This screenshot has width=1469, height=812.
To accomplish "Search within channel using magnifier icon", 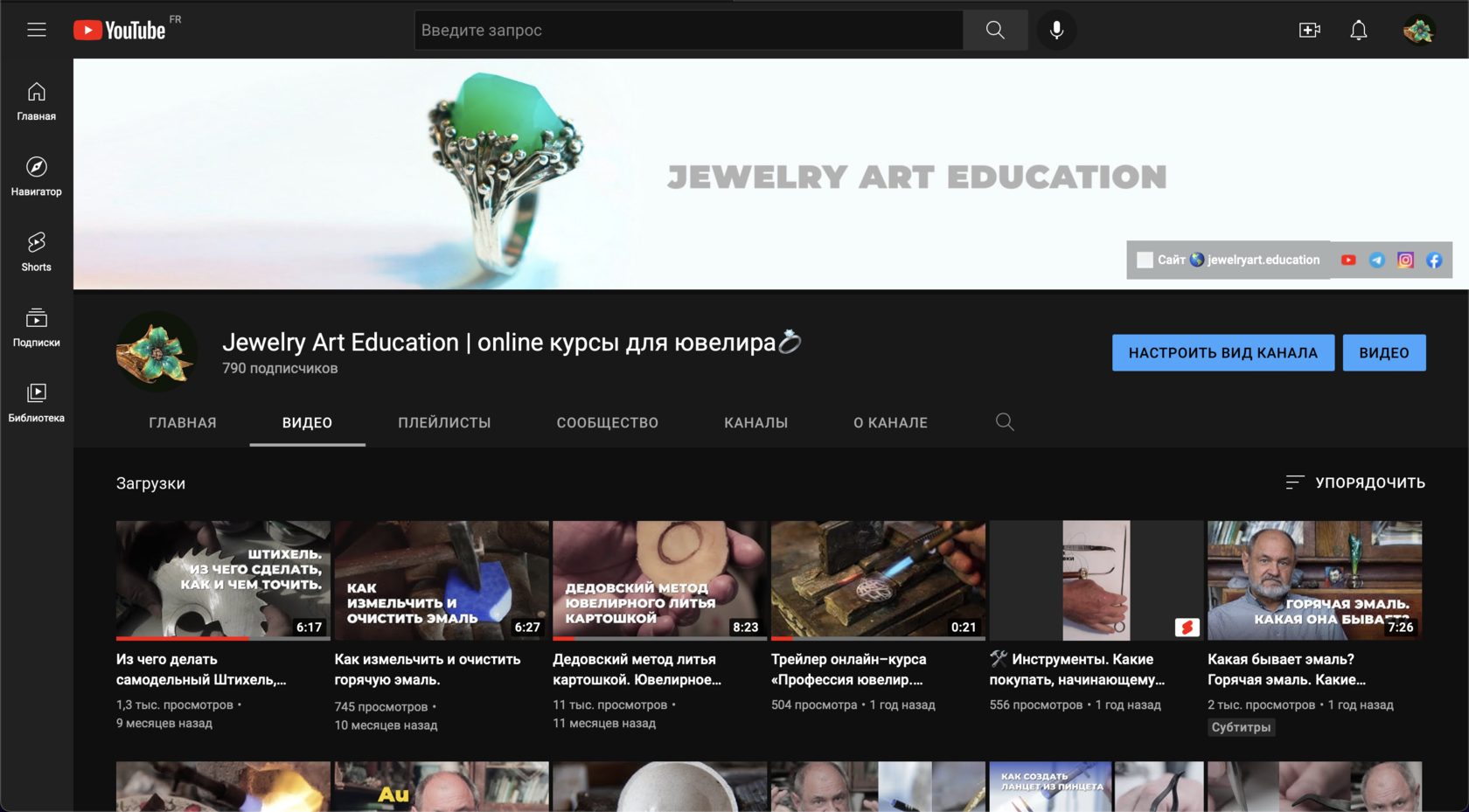I will click(x=1005, y=422).
